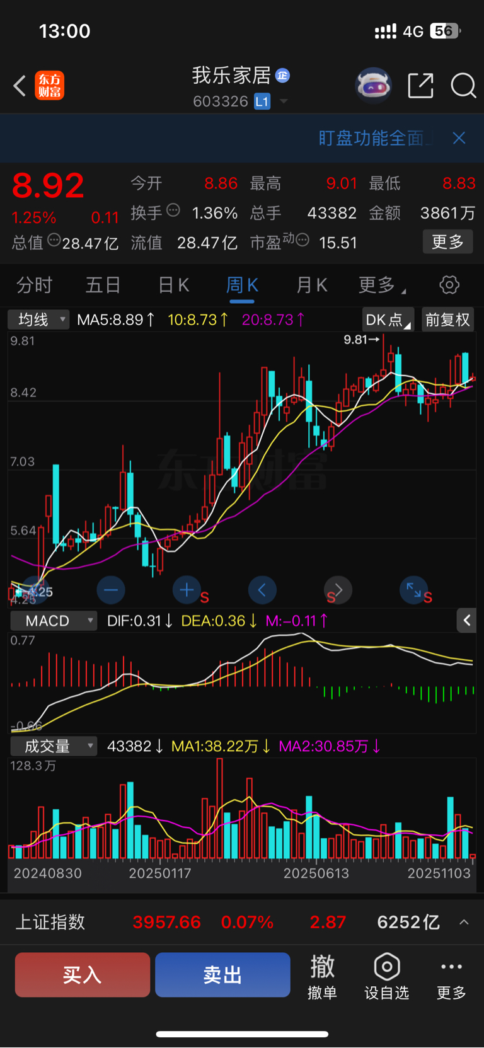Tap the 设自选 add watchlist icon
Image resolution: width=484 pixels, height=1048 pixels.
tap(387, 976)
